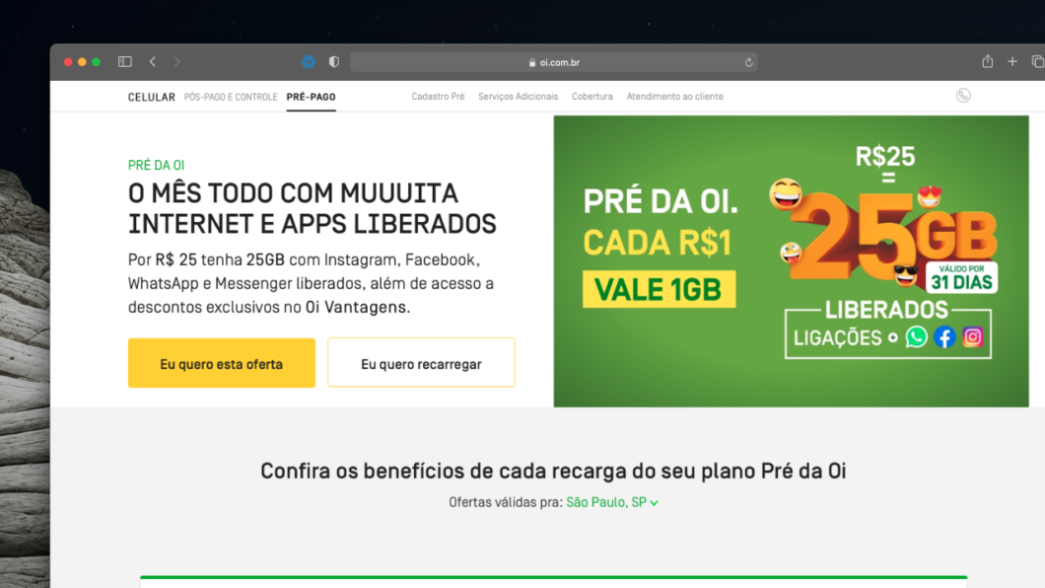Open the PÓS-PAGO E CONTROLE tab
Viewport: 1045px width, 588px height.
click(231, 98)
